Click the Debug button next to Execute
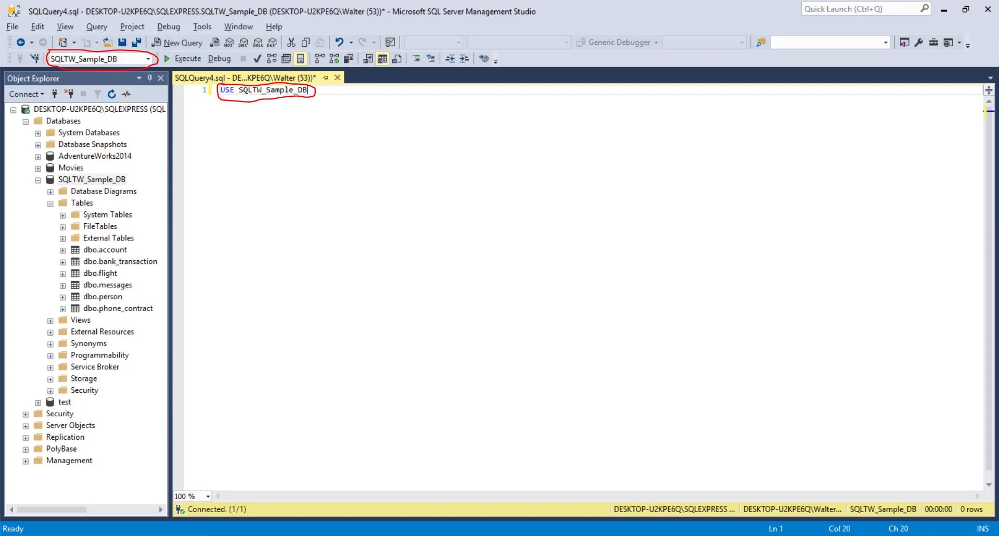This screenshot has height=536, width=999. coord(219,59)
